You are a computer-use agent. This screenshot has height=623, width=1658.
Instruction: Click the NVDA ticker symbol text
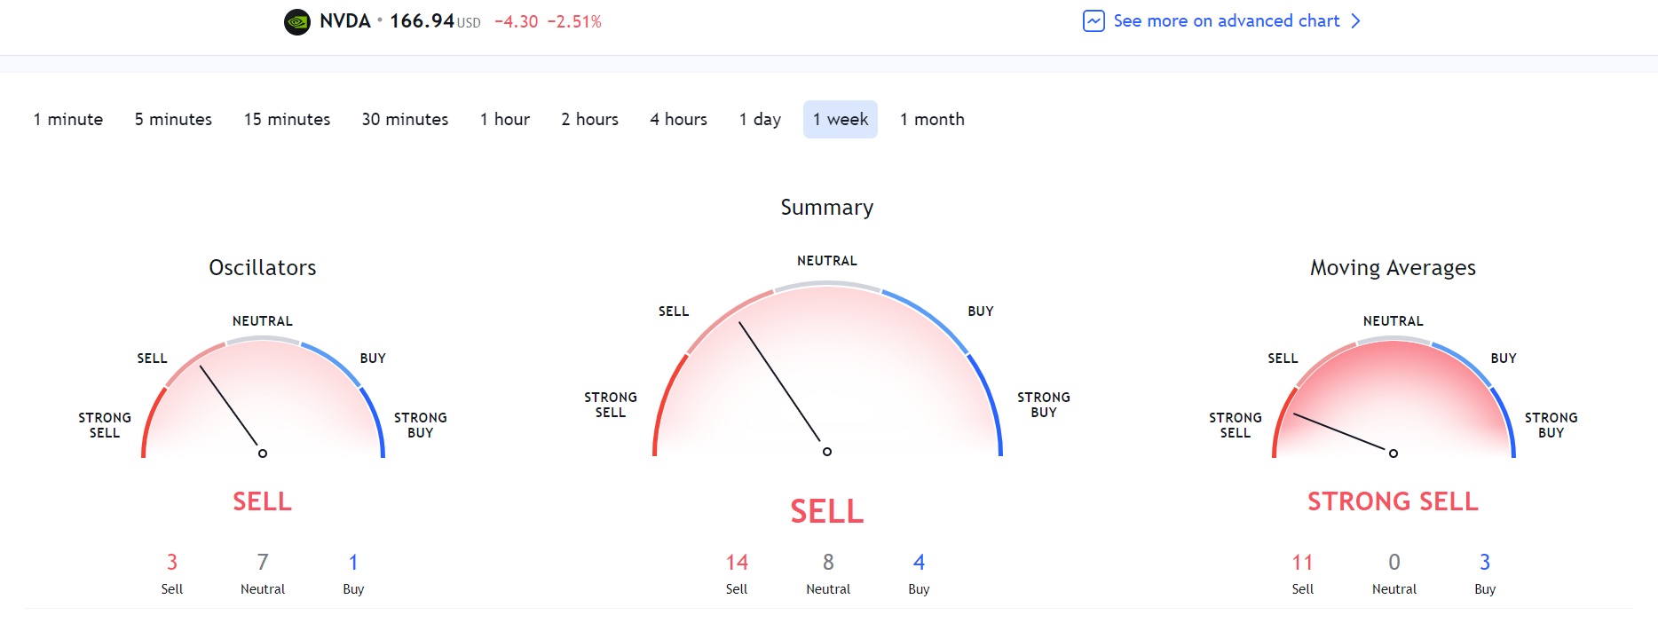pyautogui.click(x=345, y=21)
